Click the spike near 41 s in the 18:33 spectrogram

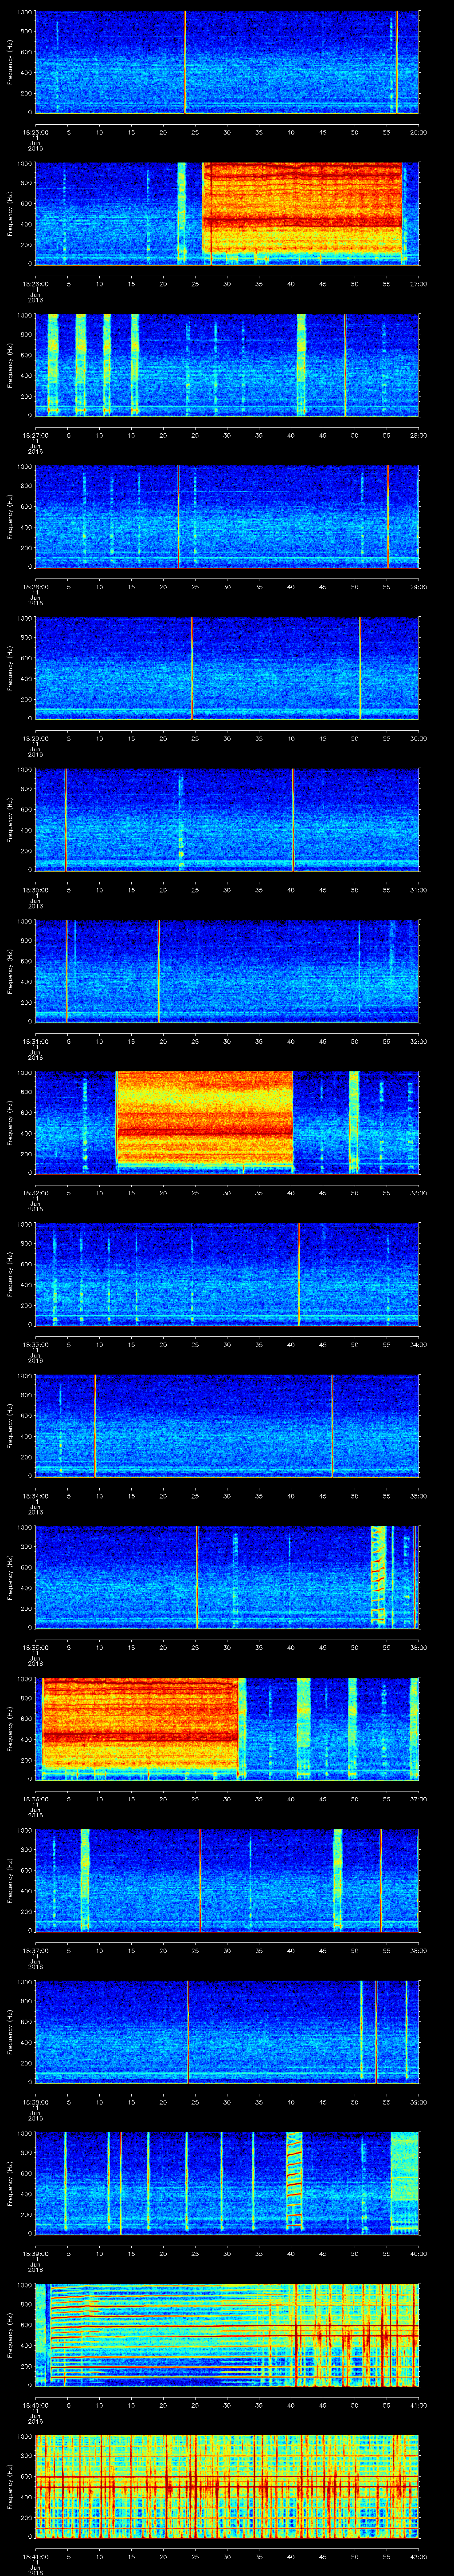coord(299,1273)
